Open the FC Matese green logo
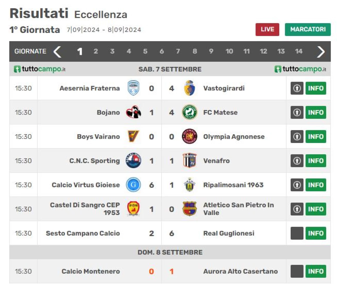Viewport: 337px width, 288px height. pyautogui.click(x=189, y=112)
